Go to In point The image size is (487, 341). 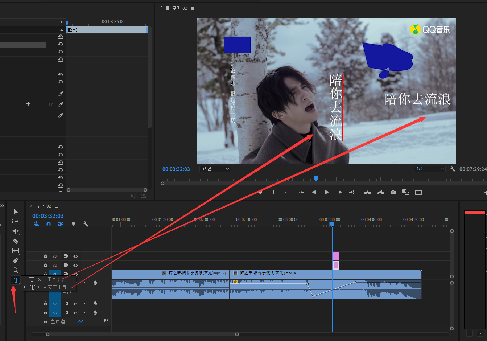coord(301,192)
